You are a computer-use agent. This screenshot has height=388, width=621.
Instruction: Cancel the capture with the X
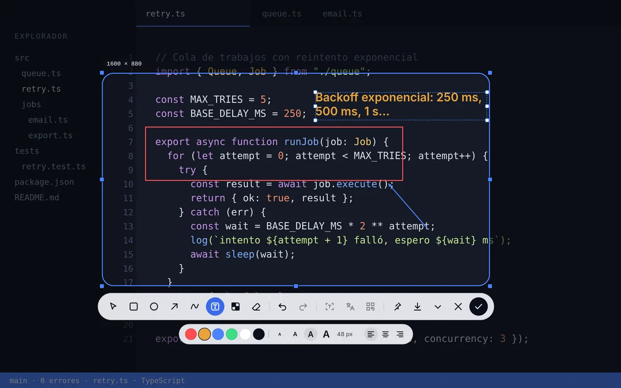(x=458, y=307)
